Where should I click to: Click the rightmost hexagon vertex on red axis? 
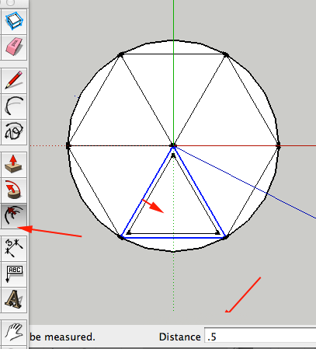point(279,146)
